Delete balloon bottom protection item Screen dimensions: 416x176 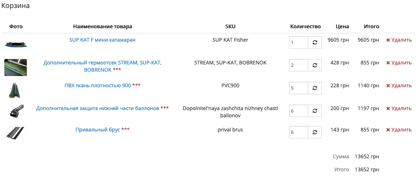click(399, 109)
